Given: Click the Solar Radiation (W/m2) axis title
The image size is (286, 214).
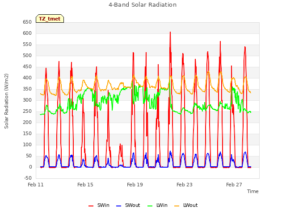Looking at the screenshot, I should [6, 101].
